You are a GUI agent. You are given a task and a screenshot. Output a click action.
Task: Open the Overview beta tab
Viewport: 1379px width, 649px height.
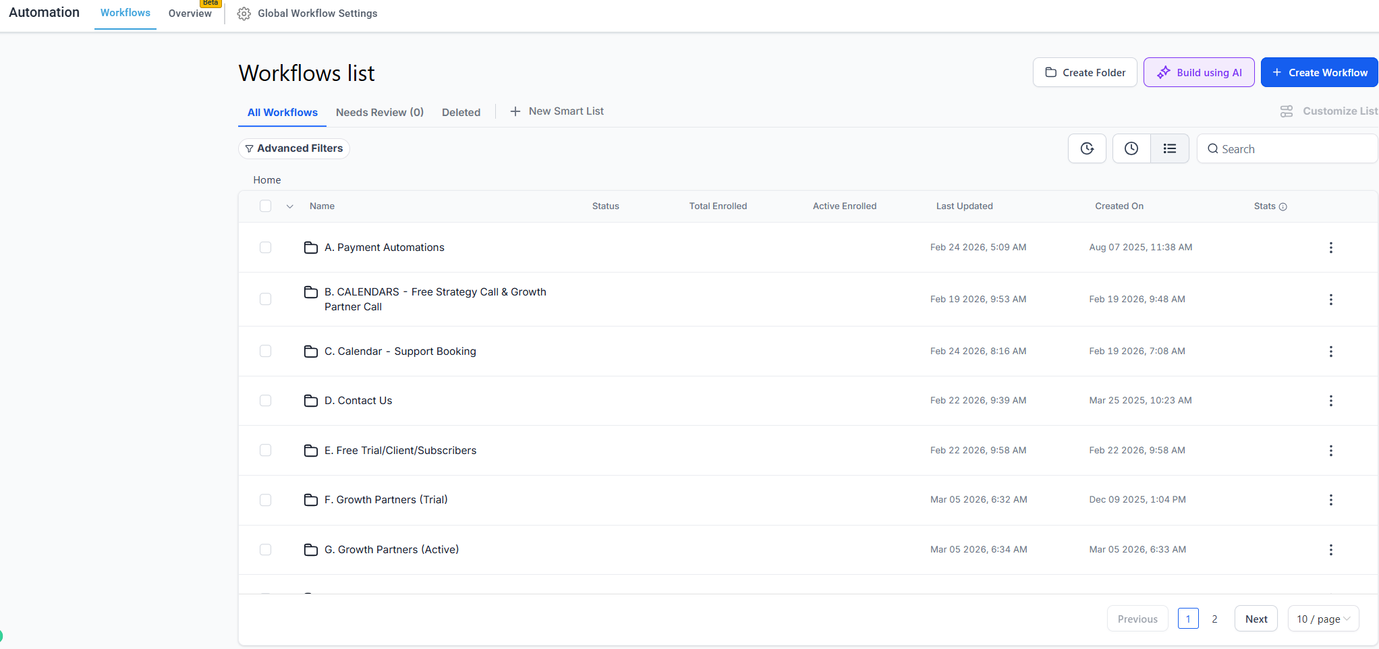point(190,13)
